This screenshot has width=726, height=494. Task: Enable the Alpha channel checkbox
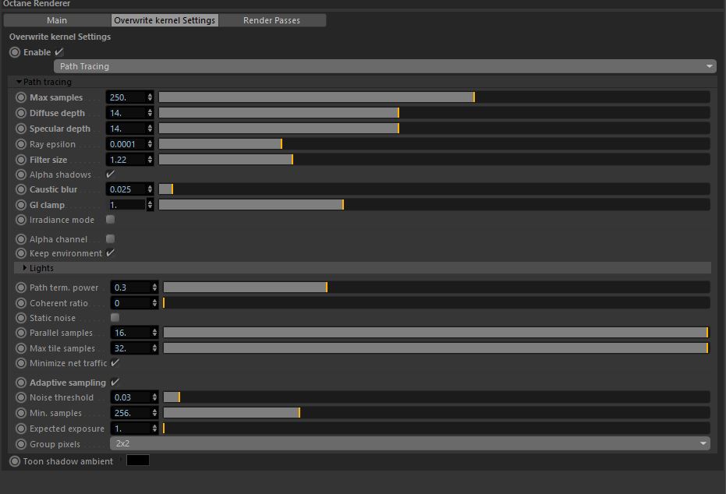coord(110,238)
